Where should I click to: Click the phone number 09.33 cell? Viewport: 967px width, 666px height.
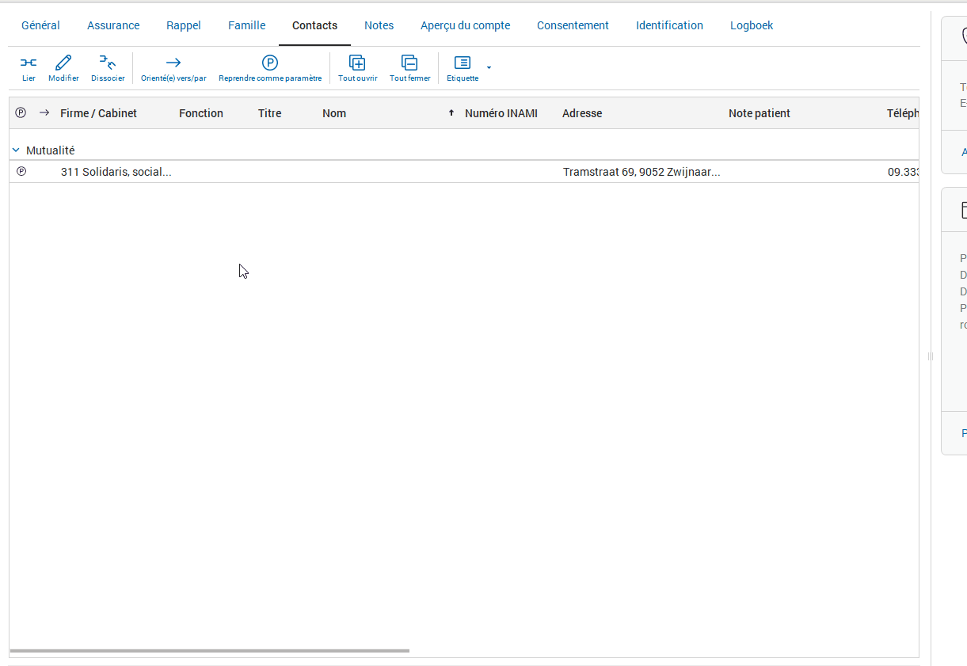903,172
